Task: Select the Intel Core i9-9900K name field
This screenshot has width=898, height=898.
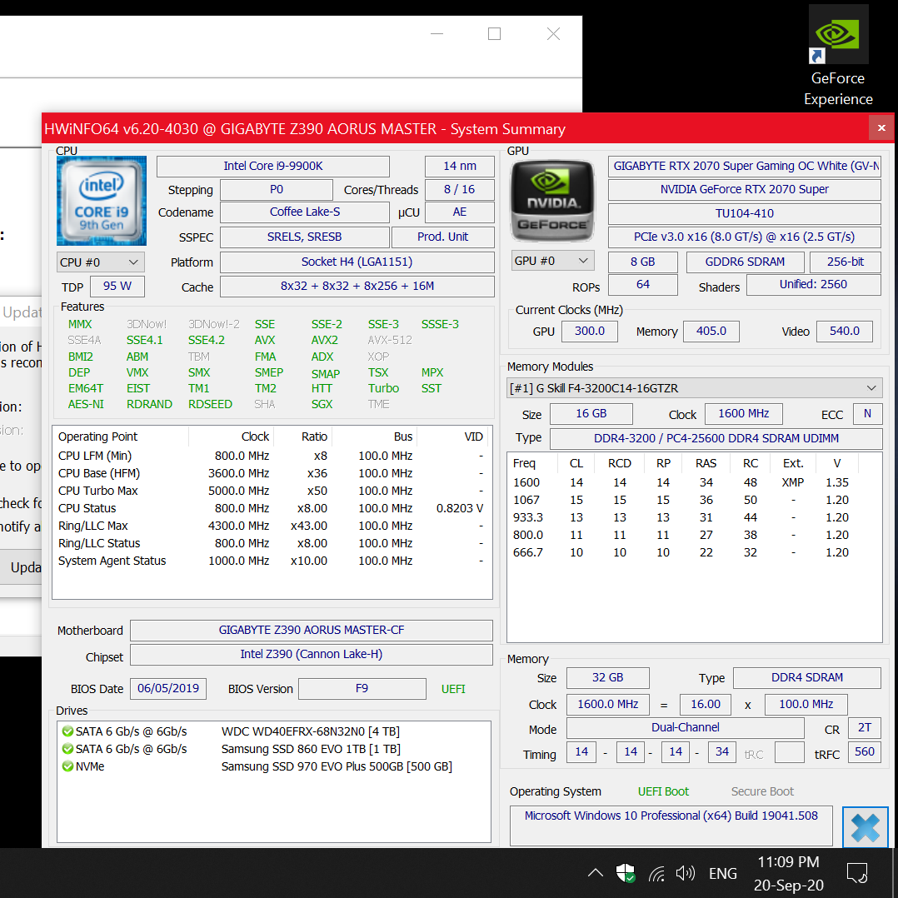Action: tap(272, 166)
